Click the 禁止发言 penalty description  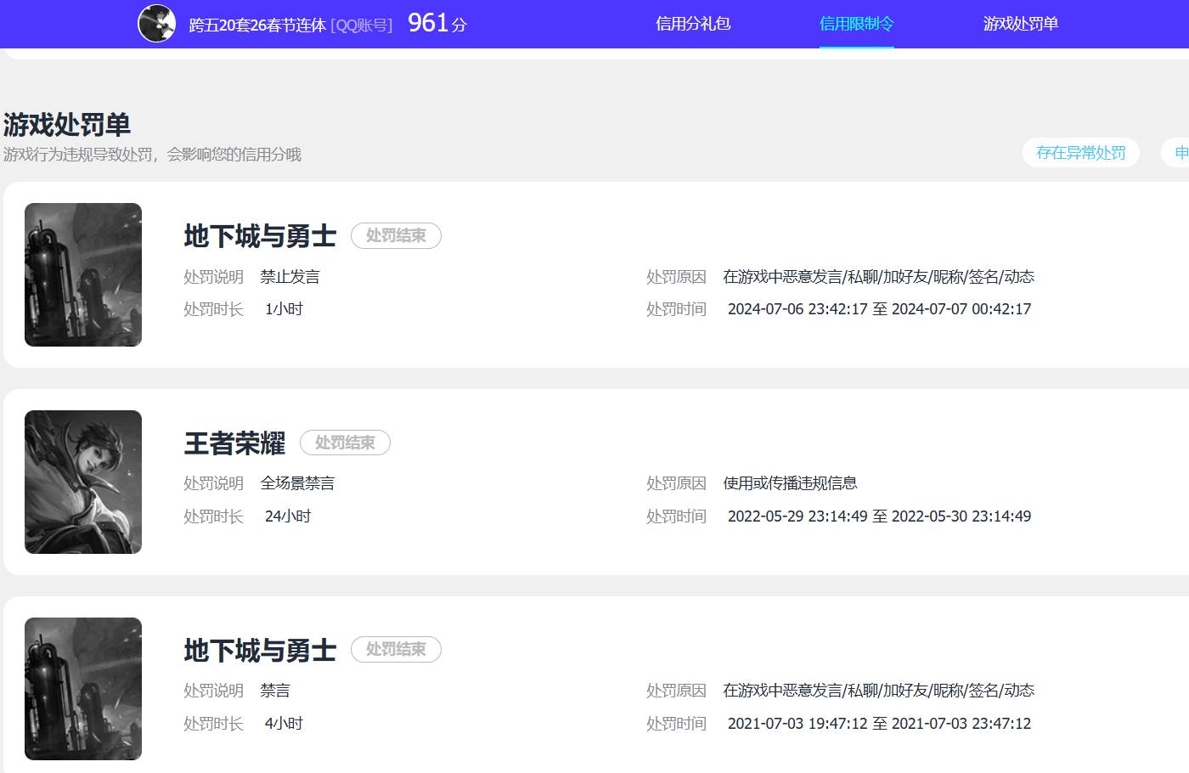click(x=290, y=277)
